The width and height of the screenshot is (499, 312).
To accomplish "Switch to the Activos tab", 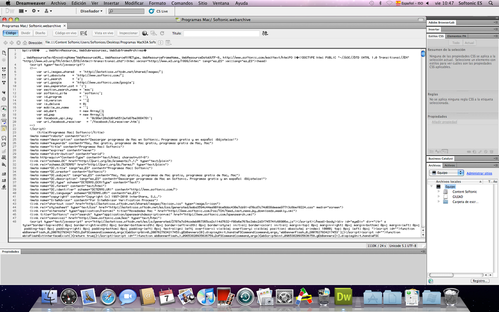I will 450,165.
